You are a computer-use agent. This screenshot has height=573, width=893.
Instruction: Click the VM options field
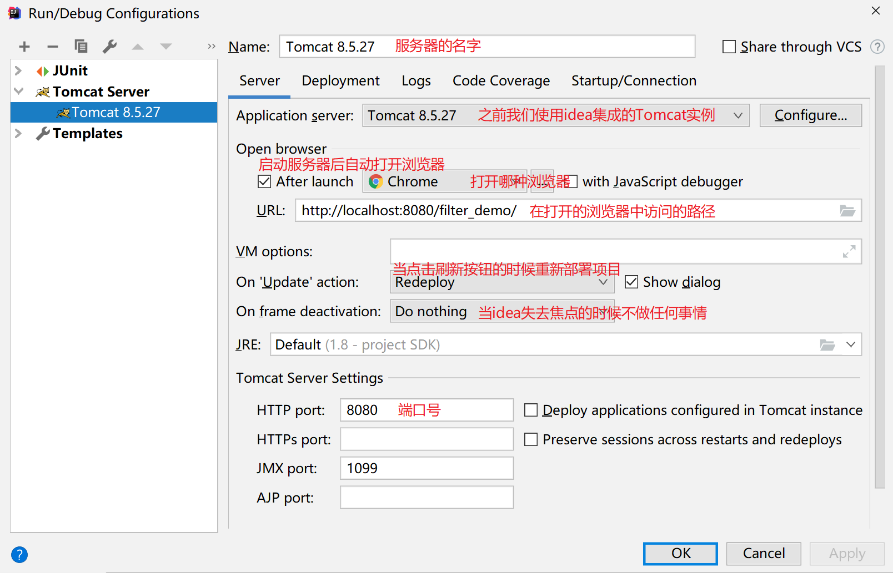click(626, 251)
